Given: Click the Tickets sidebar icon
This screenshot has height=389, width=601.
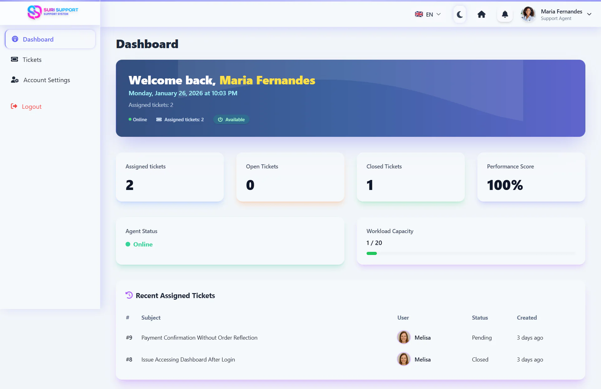Looking at the screenshot, I should click(14, 59).
